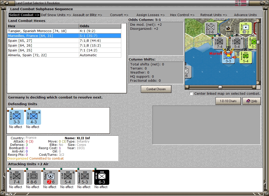Select attacking Düsseldorf 5-3 unit
This screenshot has width=269, height=196.
coord(85,177)
